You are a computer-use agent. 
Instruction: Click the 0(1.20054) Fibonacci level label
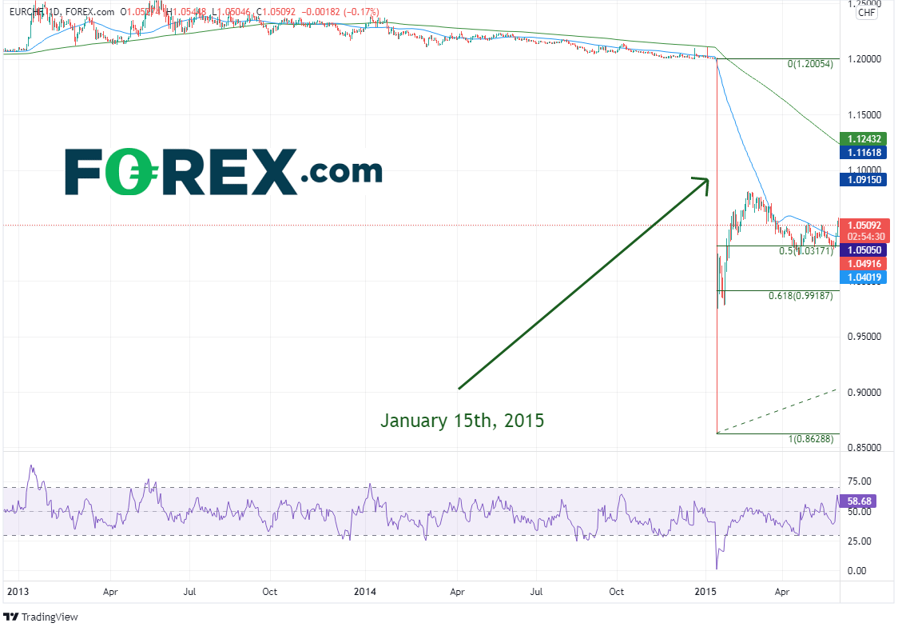(810, 64)
